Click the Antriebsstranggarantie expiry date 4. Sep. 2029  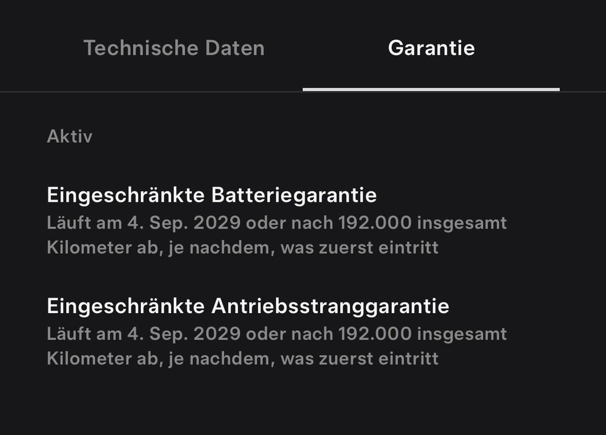click(183, 334)
